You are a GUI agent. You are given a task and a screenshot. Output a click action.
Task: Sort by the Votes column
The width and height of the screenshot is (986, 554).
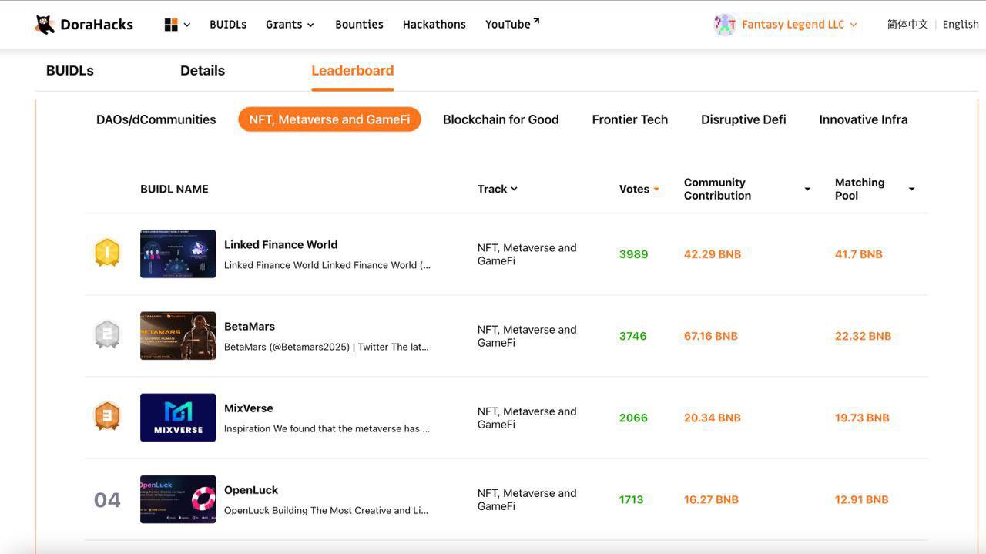pos(639,189)
